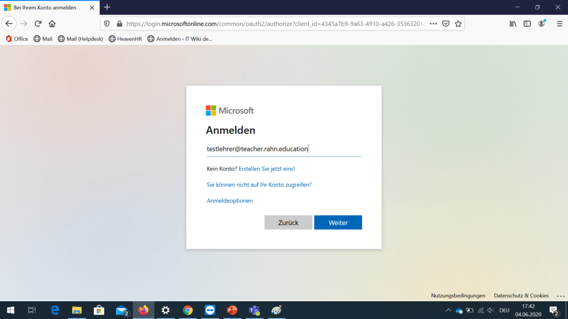Open tracking protection shield info
This screenshot has height=319, width=568.
pyautogui.click(x=107, y=24)
